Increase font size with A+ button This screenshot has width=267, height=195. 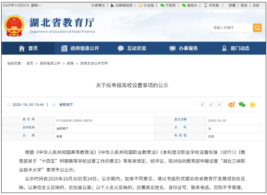click(x=202, y=105)
